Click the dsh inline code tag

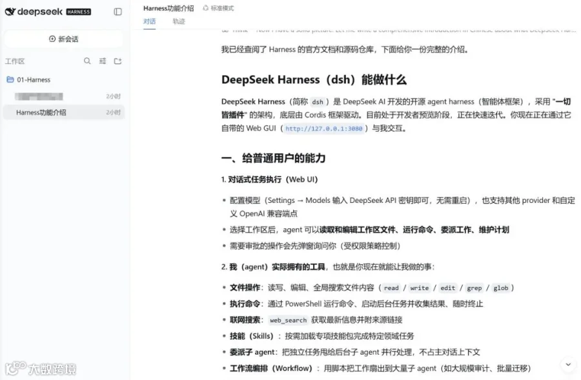[318, 102]
